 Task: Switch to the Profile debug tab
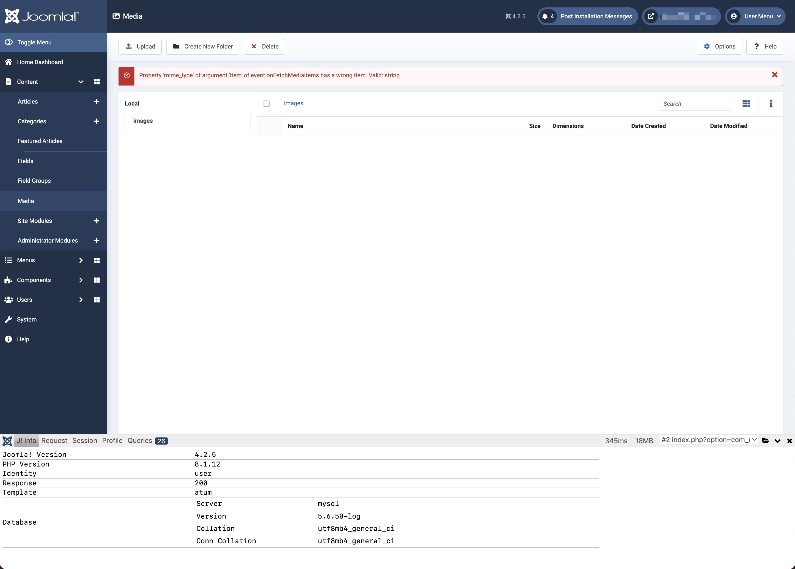pyautogui.click(x=112, y=440)
